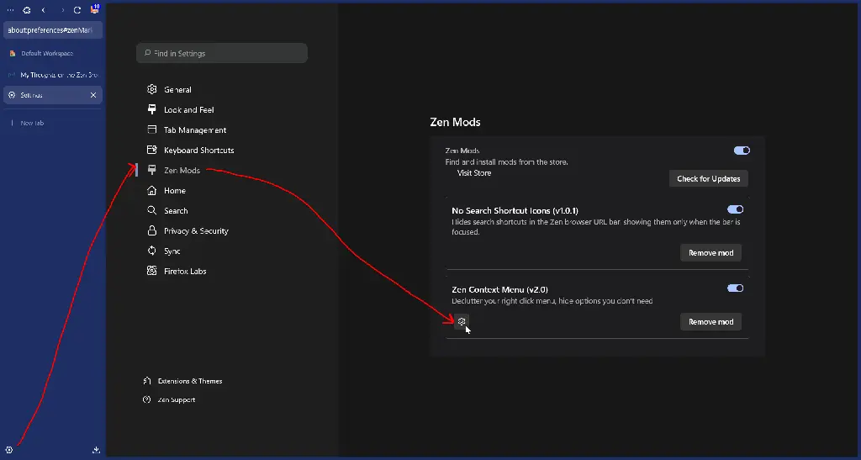This screenshot has height=460, width=861.
Task: Remove the No Search Shortcut Icons mod
Action: 711,252
